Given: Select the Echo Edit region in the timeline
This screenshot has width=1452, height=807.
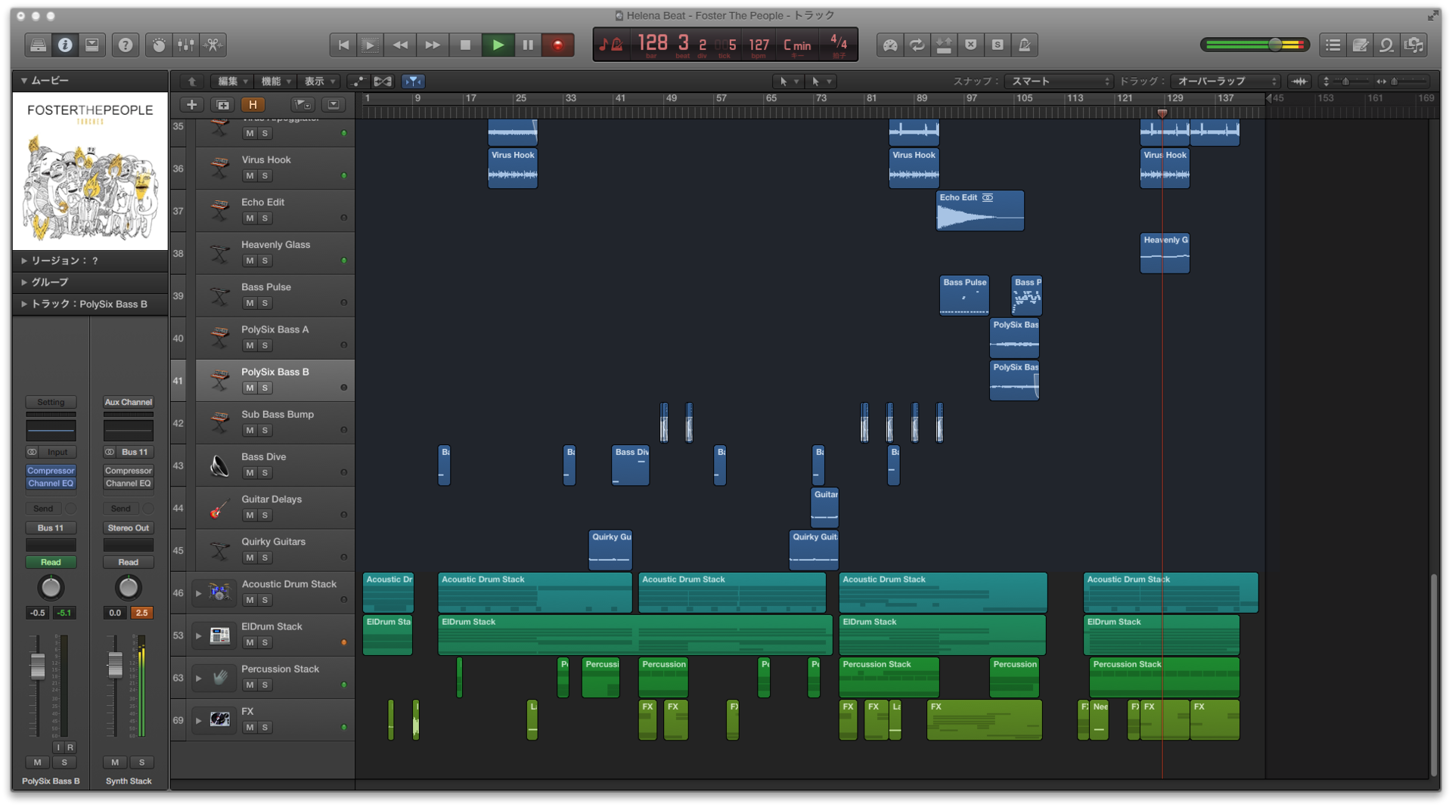Looking at the screenshot, I should (x=980, y=212).
